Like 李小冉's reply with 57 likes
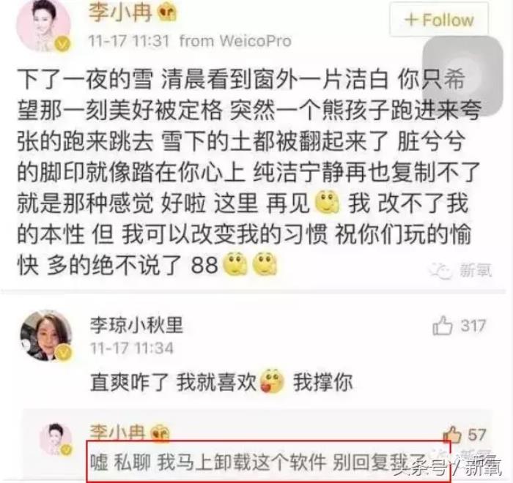This screenshot has width=513, height=483. [452, 434]
